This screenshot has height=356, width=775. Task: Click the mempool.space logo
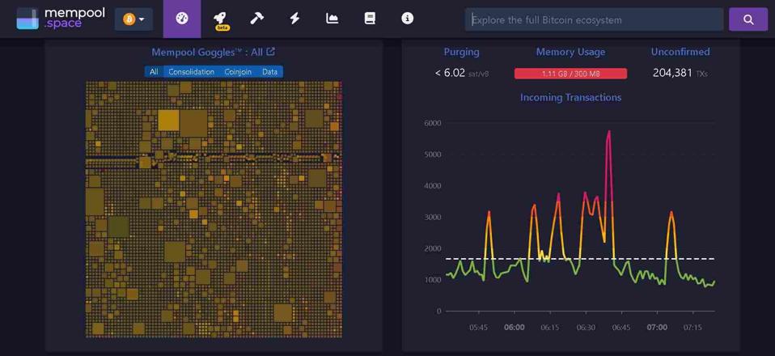click(61, 19)
